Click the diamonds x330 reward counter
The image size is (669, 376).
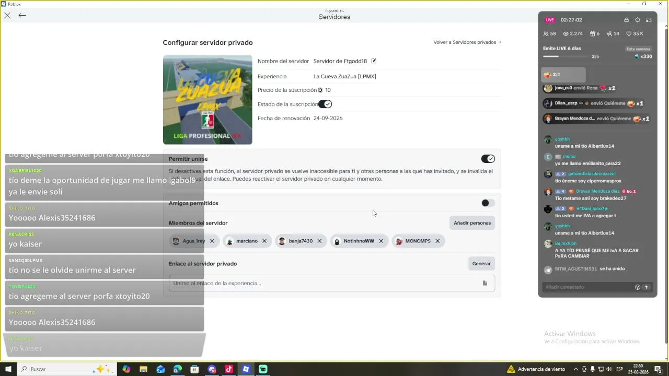coord(643,56)
